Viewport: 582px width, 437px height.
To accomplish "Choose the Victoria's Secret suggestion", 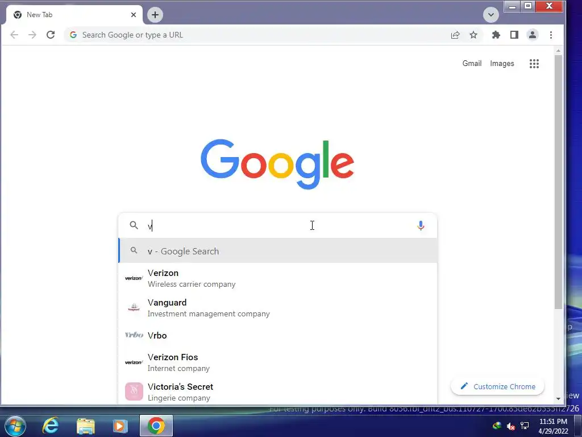I will [x=277, y=391].
